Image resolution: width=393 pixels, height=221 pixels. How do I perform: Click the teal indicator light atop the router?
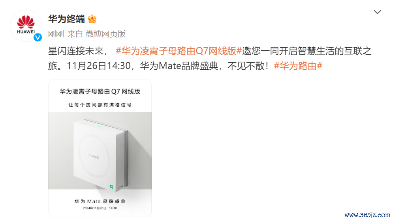(x=99, y=126)
